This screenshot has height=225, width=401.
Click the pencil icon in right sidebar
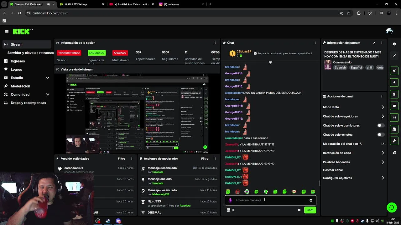(394, 56)
